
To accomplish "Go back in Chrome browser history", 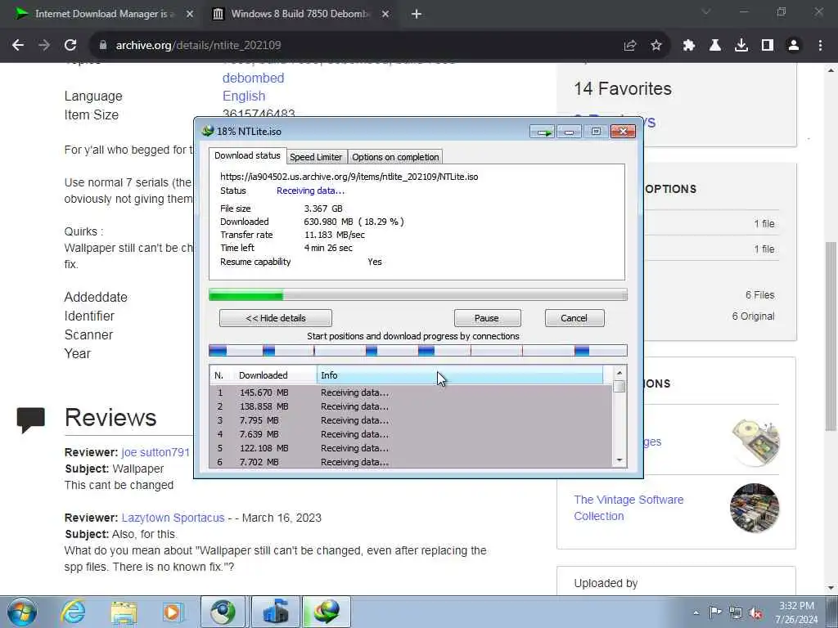I will coord(18,46).
